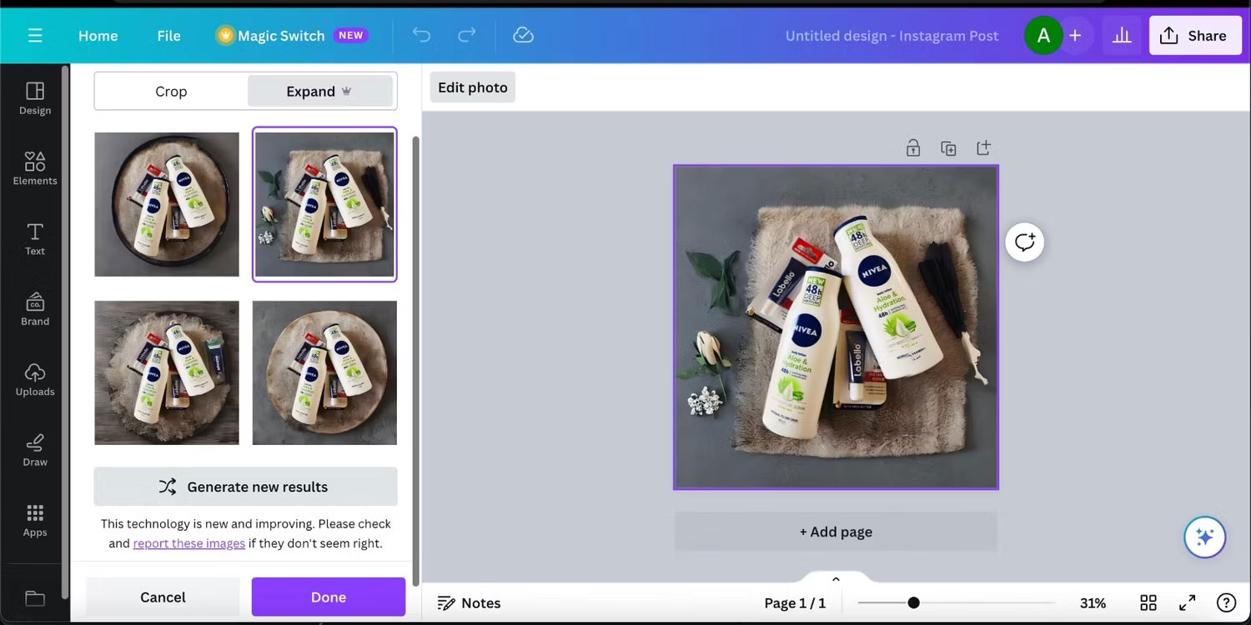The image size is (1251, 625).
Task: Toggle fullscreen presentation mode
Action: point(1187,602)
